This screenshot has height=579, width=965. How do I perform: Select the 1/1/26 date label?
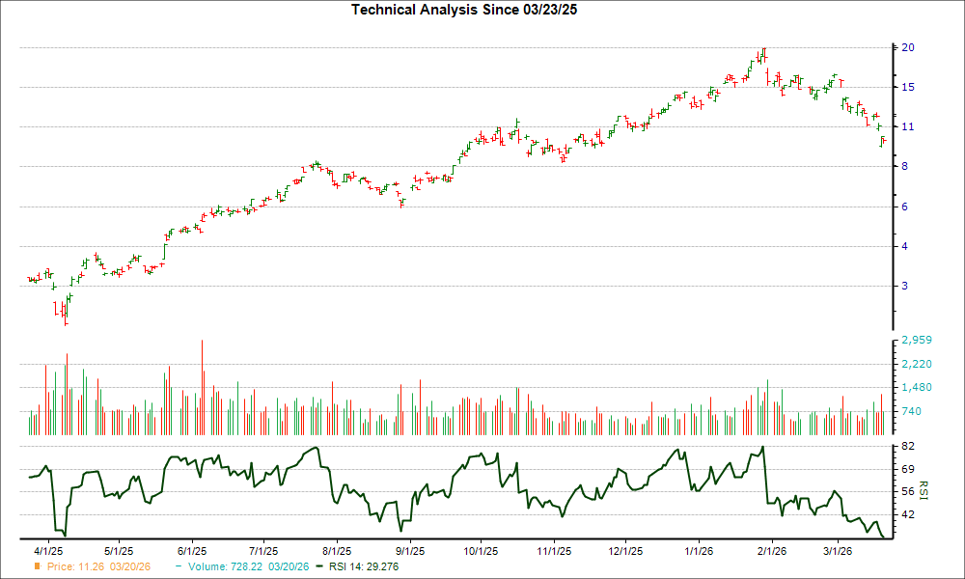[x=698, y=551]
